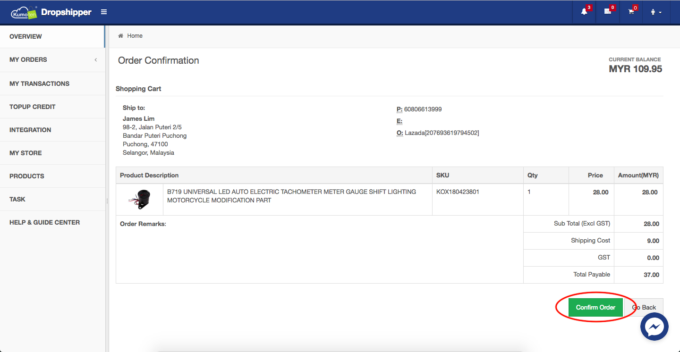This screenshot has width=680, height=352.
Task: Click the Kumoten Dropshipper logo
Action: 51,12
